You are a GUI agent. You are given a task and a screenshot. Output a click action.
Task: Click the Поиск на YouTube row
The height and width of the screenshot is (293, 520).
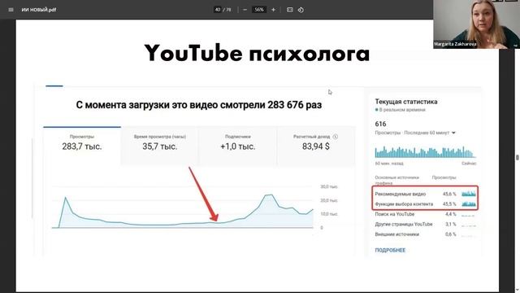(425, 214)
